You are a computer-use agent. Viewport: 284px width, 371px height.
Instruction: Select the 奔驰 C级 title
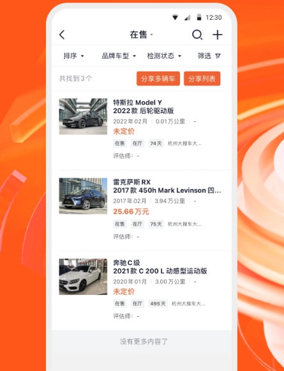pos(126,262)
